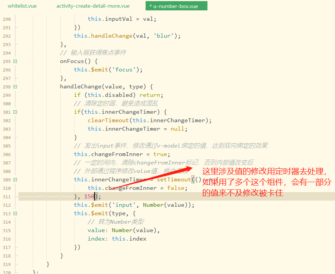Collapse the setTimeout fold at line 309
335x274 pixels.
15,180
